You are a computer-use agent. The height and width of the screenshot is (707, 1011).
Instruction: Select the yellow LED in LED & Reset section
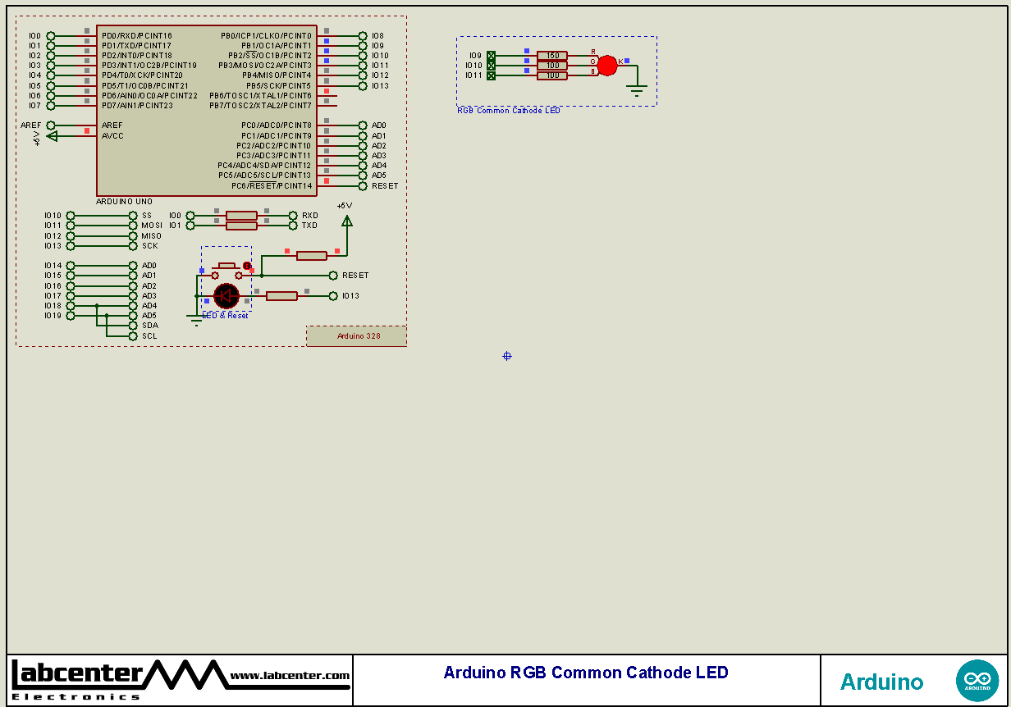(x=226, y=294)
